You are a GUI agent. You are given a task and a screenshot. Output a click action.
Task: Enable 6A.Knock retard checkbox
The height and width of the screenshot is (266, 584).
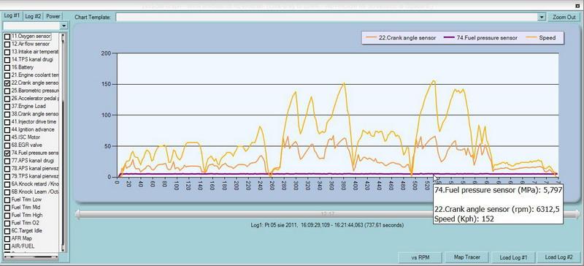pos(7,184)
